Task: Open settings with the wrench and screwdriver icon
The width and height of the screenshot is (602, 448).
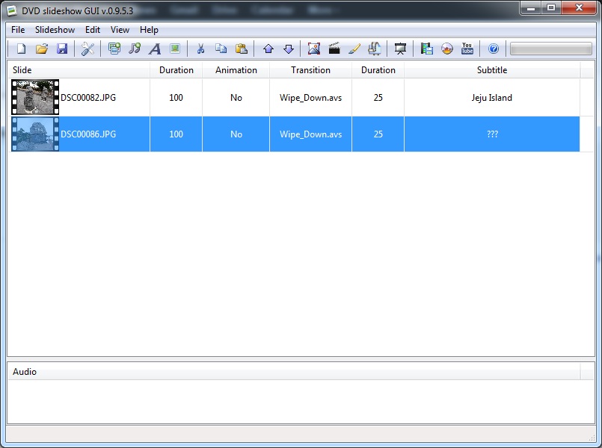Action: click(x=88, y=49)
